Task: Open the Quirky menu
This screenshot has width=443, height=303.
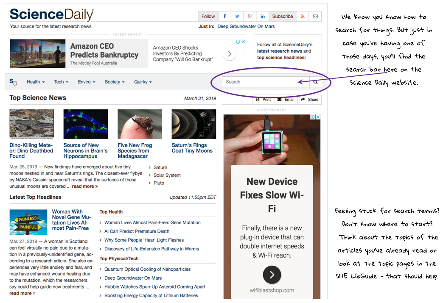Action: point(143,82)
